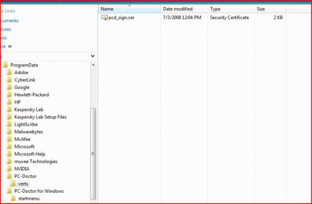The width and height of the screenshot is (312, 204).
Task: Select the PC-Doctor for Windows tree label
Action: [39, 191]
